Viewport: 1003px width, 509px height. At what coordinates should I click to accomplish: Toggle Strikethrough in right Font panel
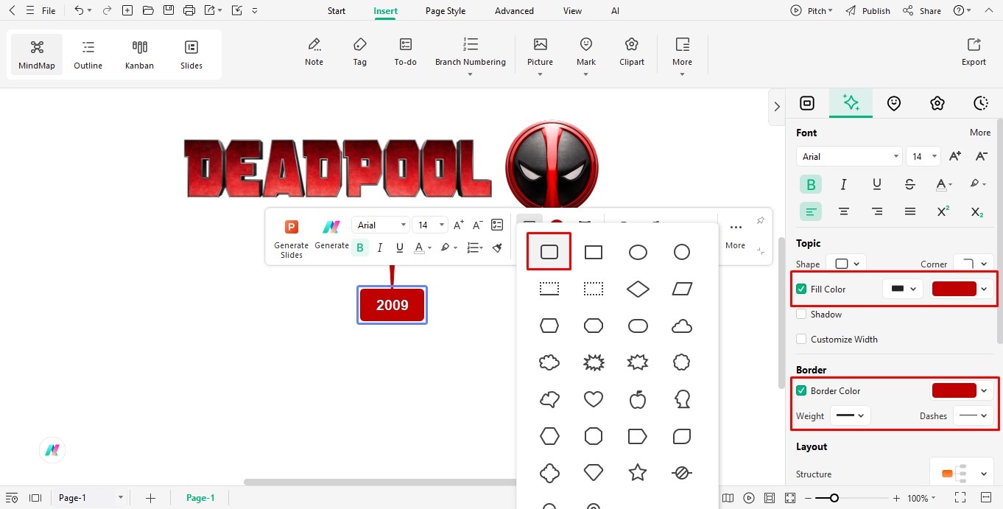click(x=909, y=184)
